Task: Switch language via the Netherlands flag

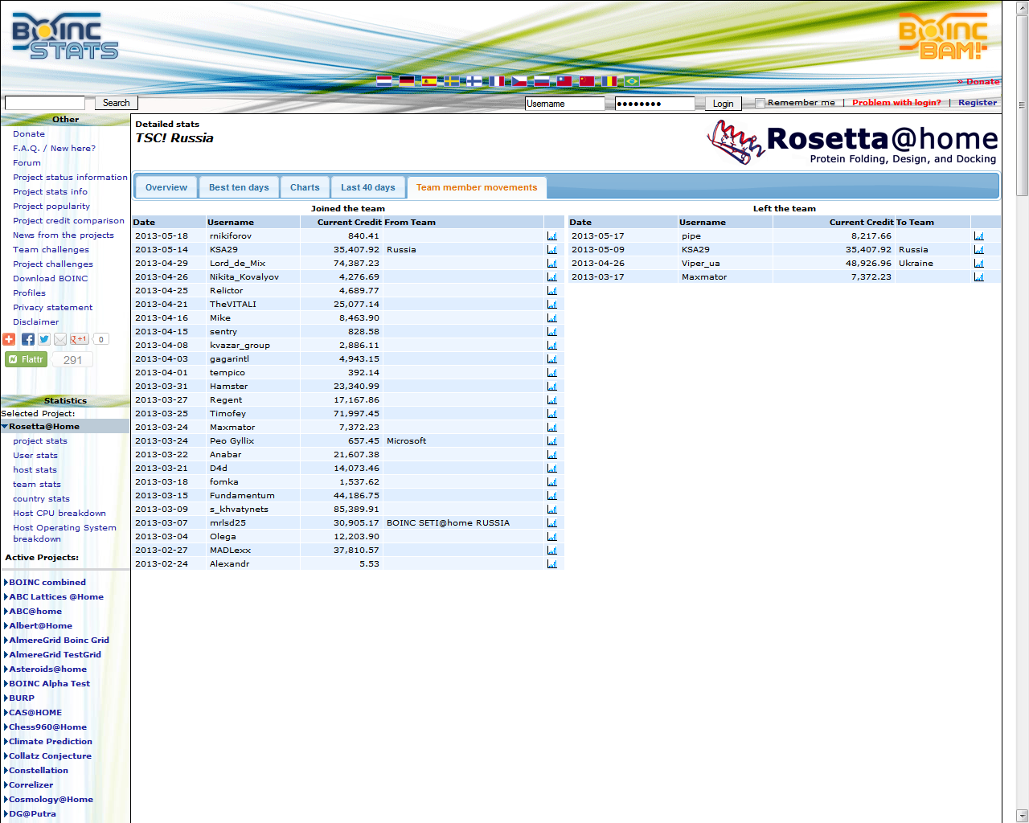Action: pyautogui.click(x=384, y=81)
